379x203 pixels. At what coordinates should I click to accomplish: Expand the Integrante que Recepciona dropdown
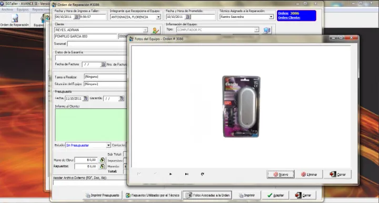[x=158, y=17]
